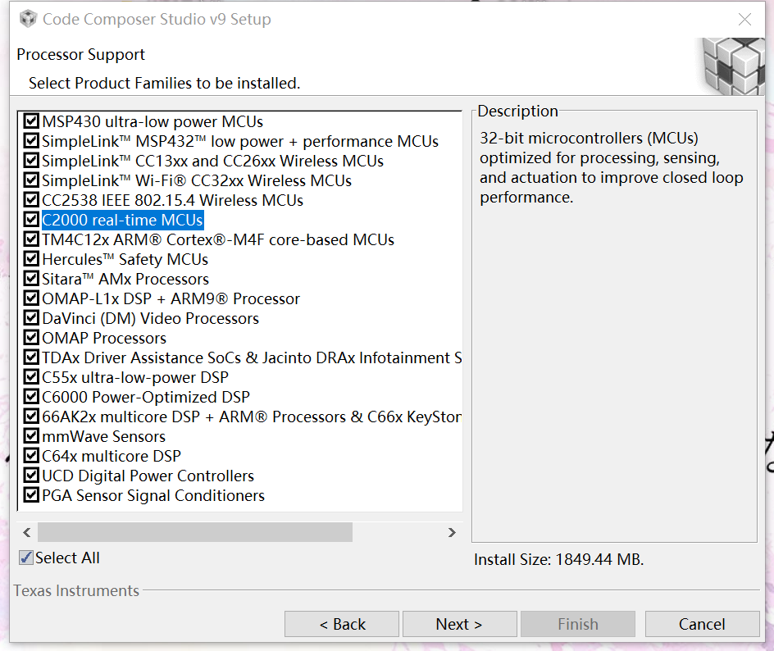The width and height of the screenshot is (774, 651).
Task: Uncheck the Select All checkbox
Action: (27, 558)
